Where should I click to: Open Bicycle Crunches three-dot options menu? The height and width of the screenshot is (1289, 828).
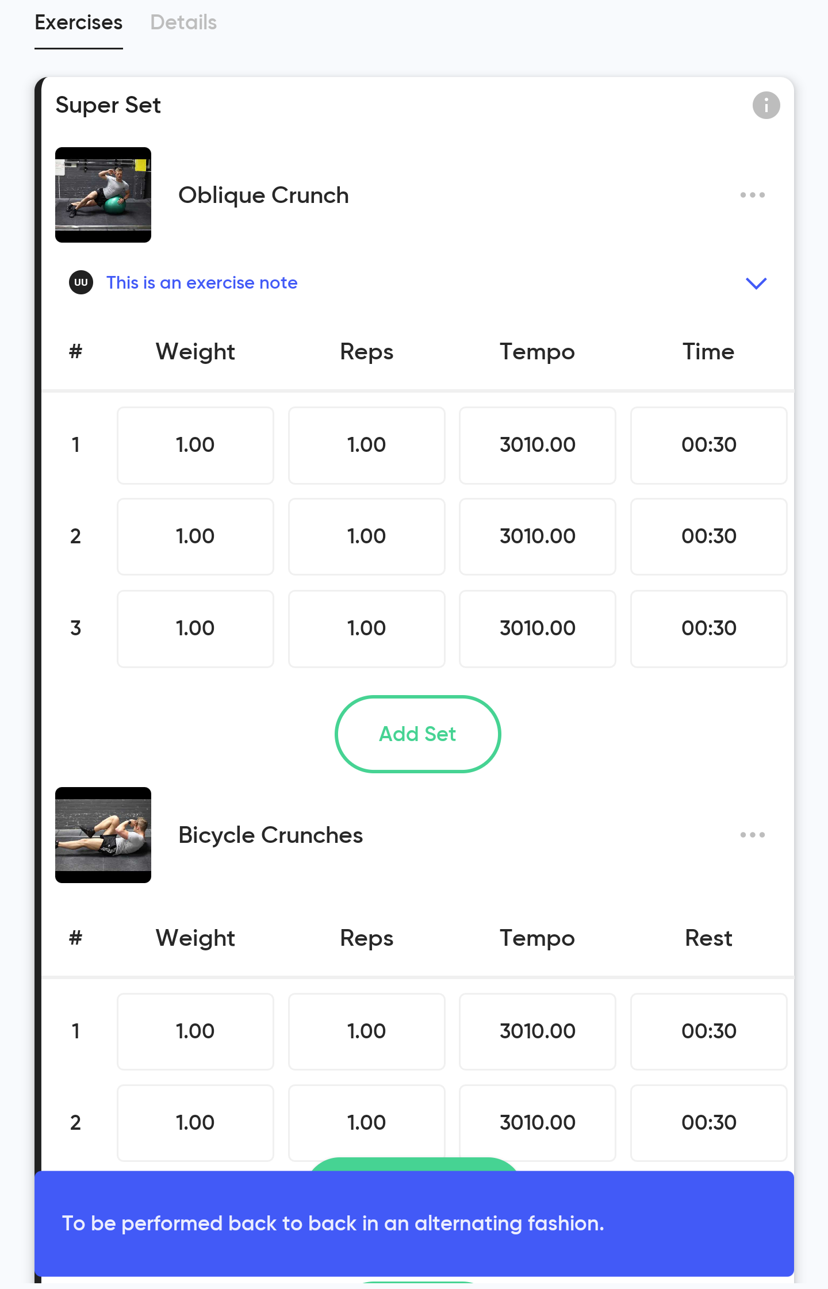point(752,835)
